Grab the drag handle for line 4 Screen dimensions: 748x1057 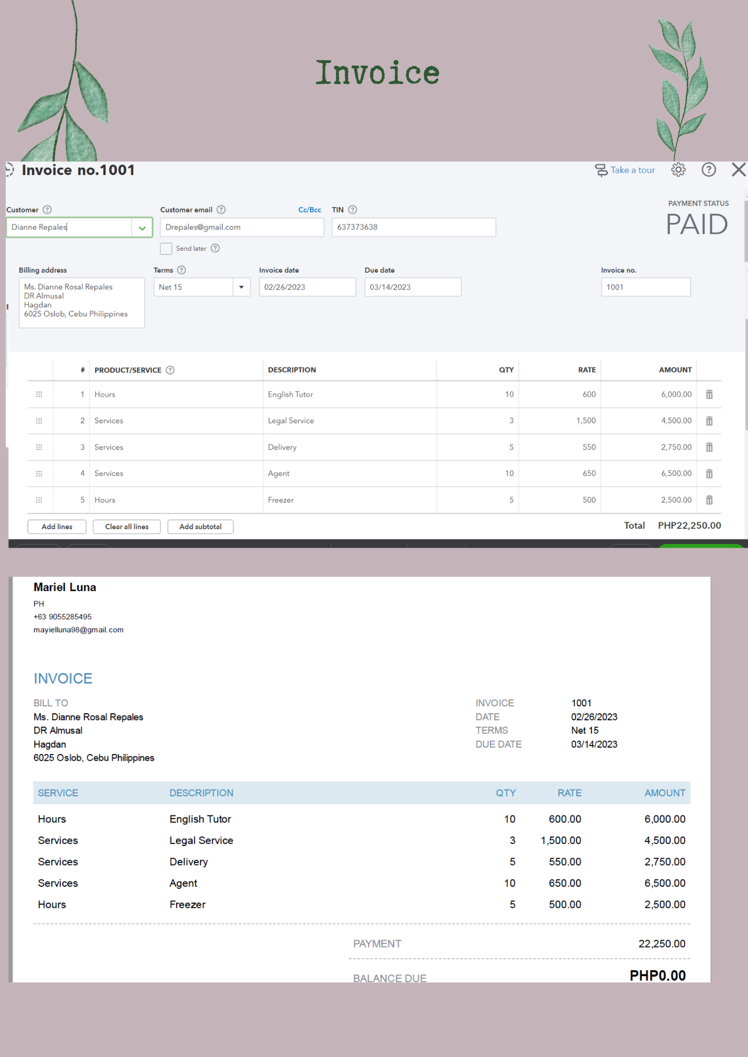39,474
